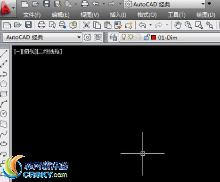Click the Zoom Previous icon
This screenshot has width=220, height=182.
[x=209, y=25]
